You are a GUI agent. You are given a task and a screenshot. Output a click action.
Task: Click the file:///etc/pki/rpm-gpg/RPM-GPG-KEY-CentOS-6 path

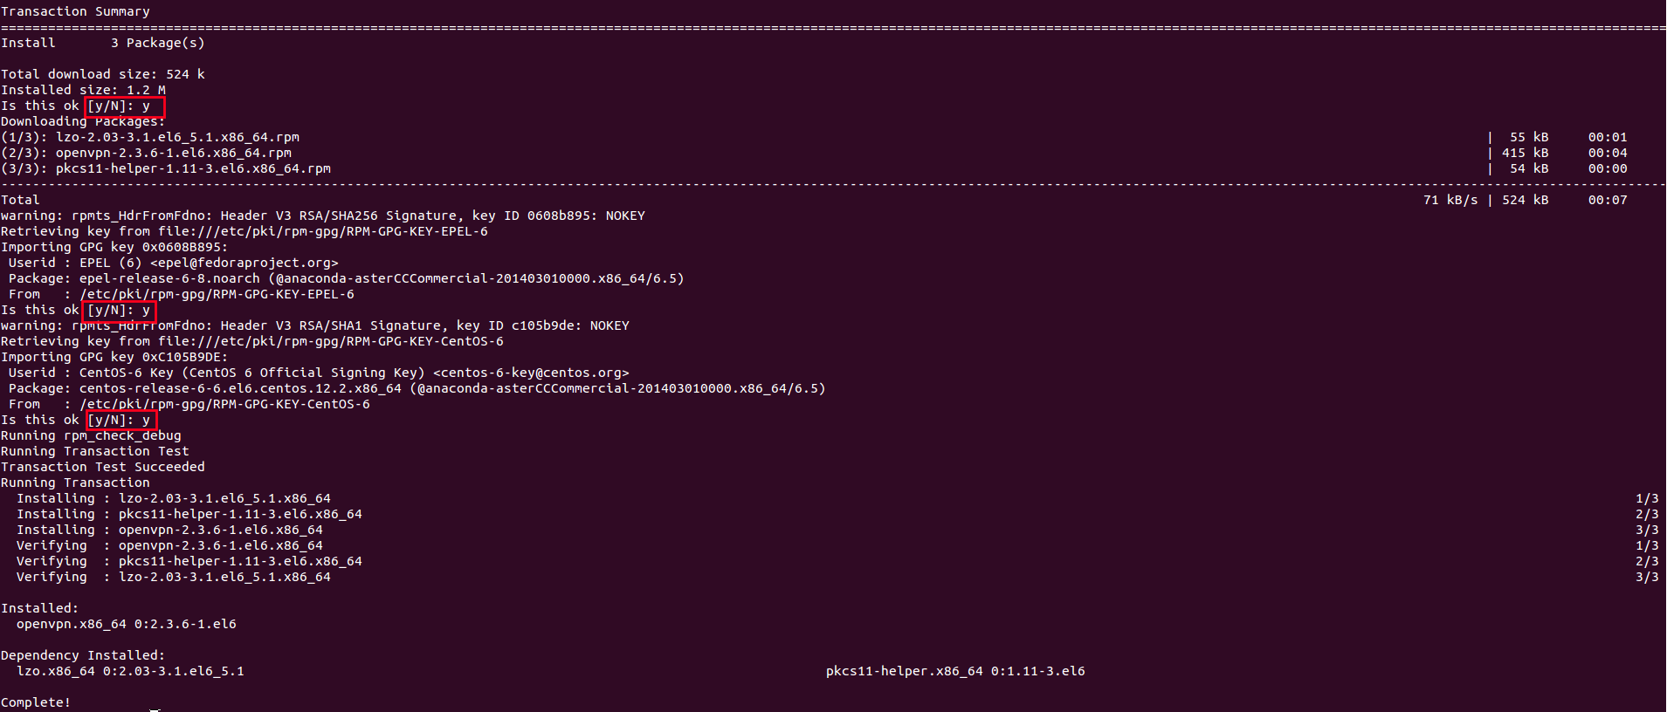coord(331,341)
